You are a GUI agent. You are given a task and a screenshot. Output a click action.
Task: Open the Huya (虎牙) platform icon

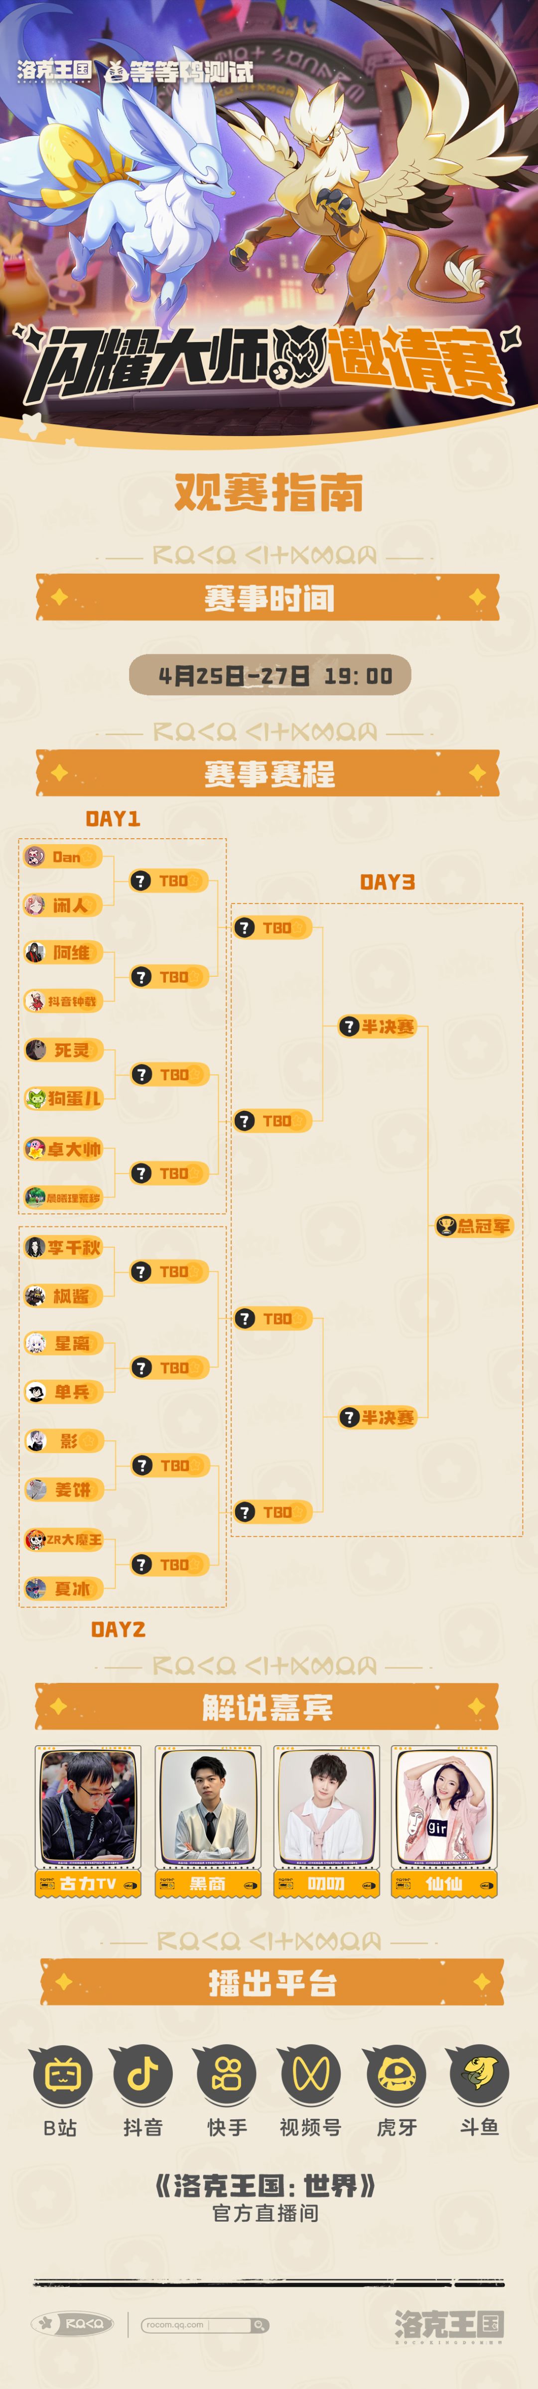point(396,2075)
